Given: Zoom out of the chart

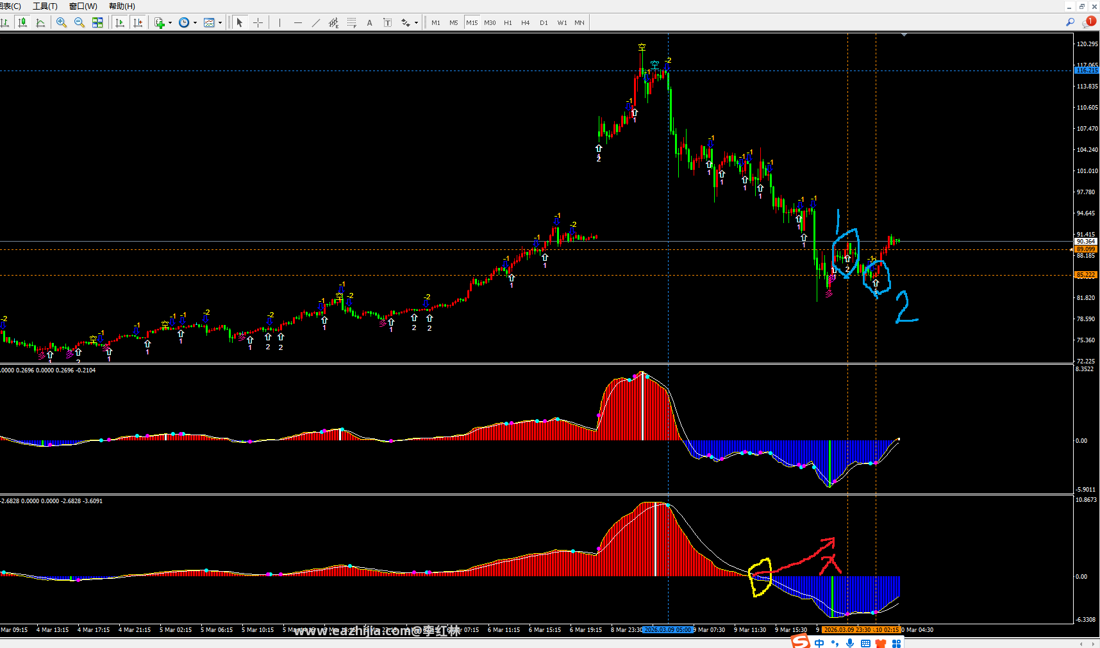Looking at the screenshot, I should click(x=79, y=22).
